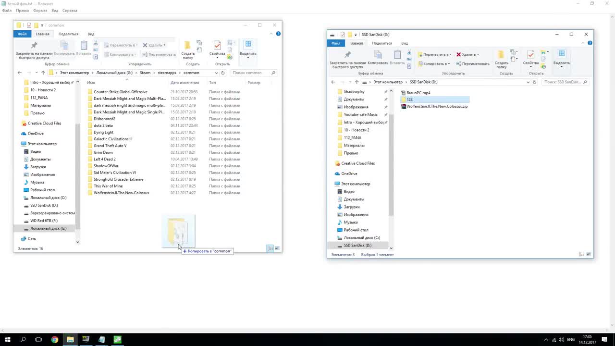Open the Файл menu in the common window
This screenshot has height=346, width=615.
click(x=22, y=34)
